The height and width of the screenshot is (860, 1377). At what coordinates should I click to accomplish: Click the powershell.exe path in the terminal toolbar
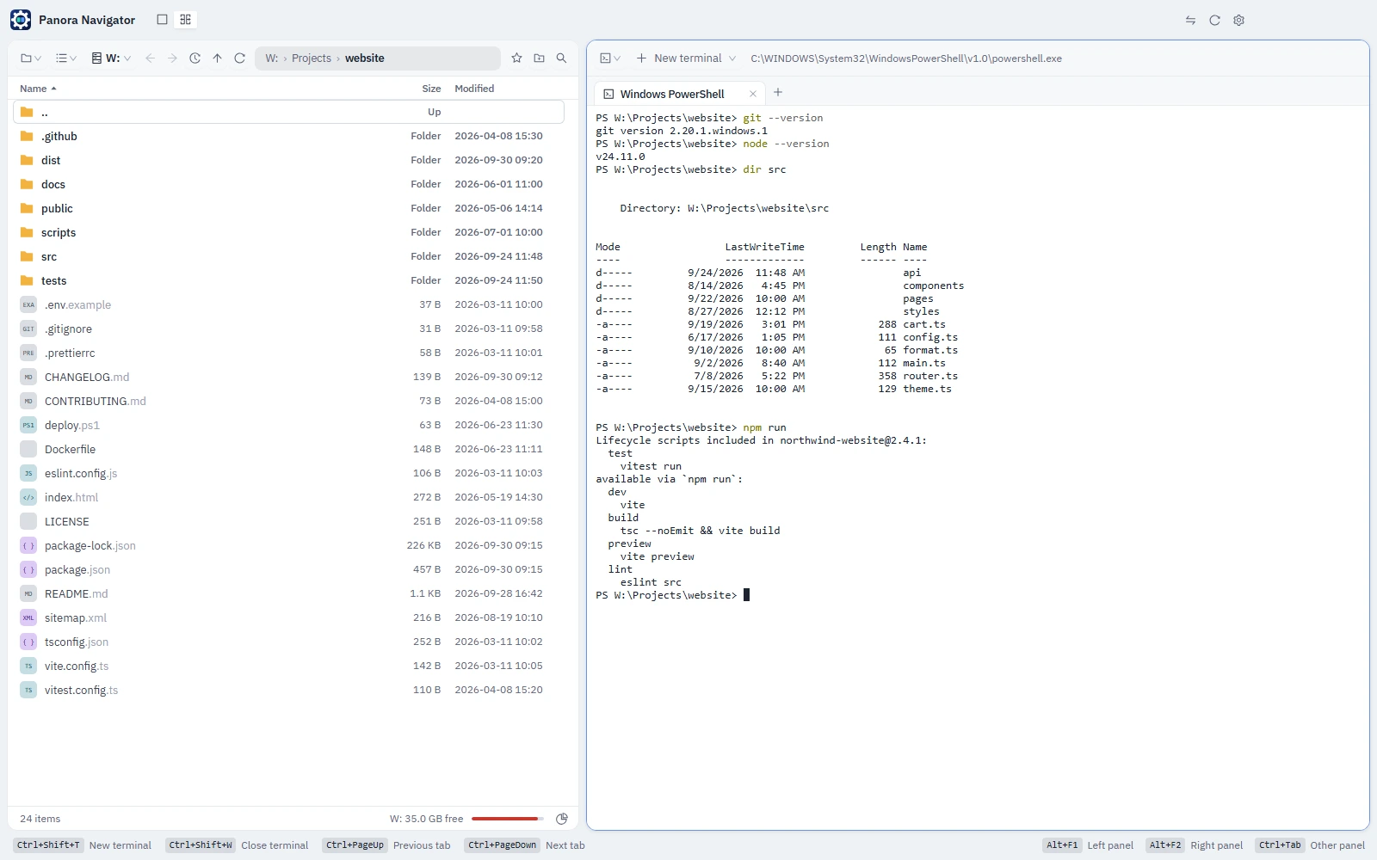click(x=905, y=58)
